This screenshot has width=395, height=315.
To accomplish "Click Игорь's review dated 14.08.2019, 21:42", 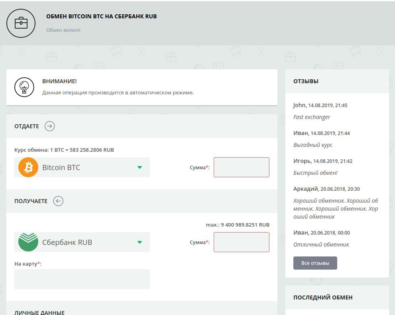I will point(323,161).
